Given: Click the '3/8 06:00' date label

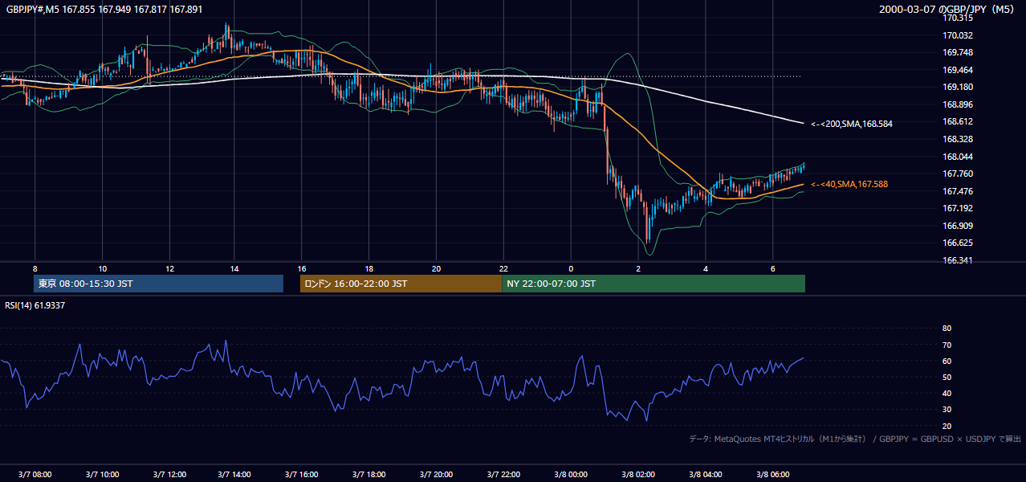Looking at the screenshot, I should [x=772, y=475].
